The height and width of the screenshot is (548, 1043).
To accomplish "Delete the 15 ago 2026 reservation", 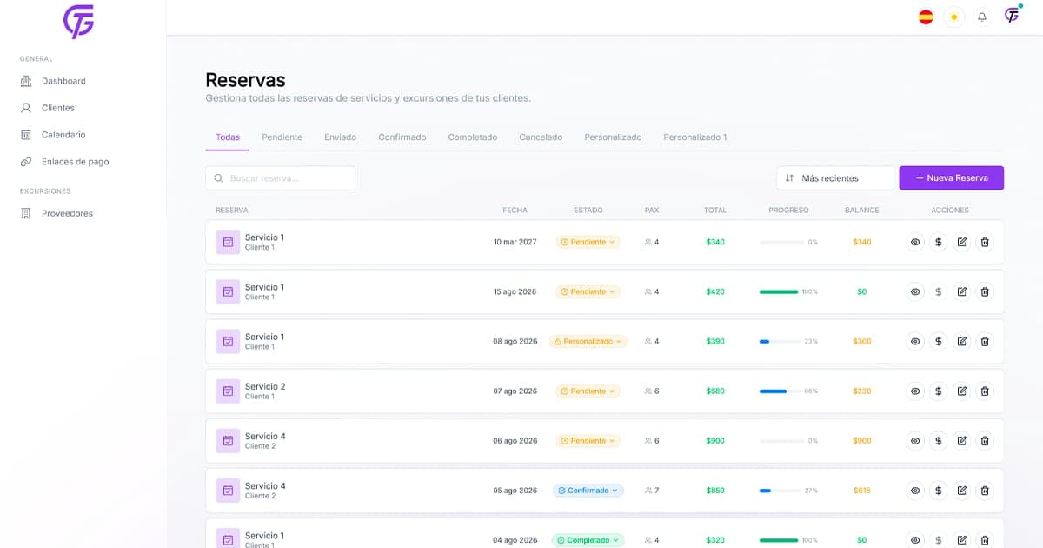I will click(985, 291).
